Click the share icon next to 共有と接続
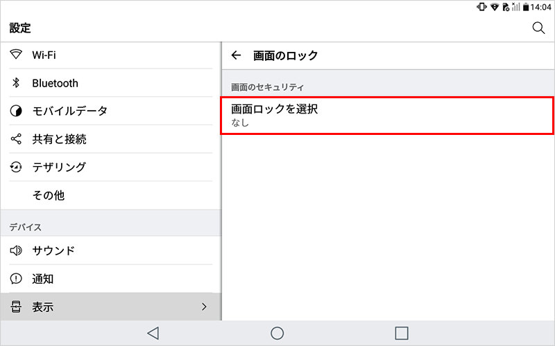The width and height of the screenshot is (555, 346). (16, 139)
